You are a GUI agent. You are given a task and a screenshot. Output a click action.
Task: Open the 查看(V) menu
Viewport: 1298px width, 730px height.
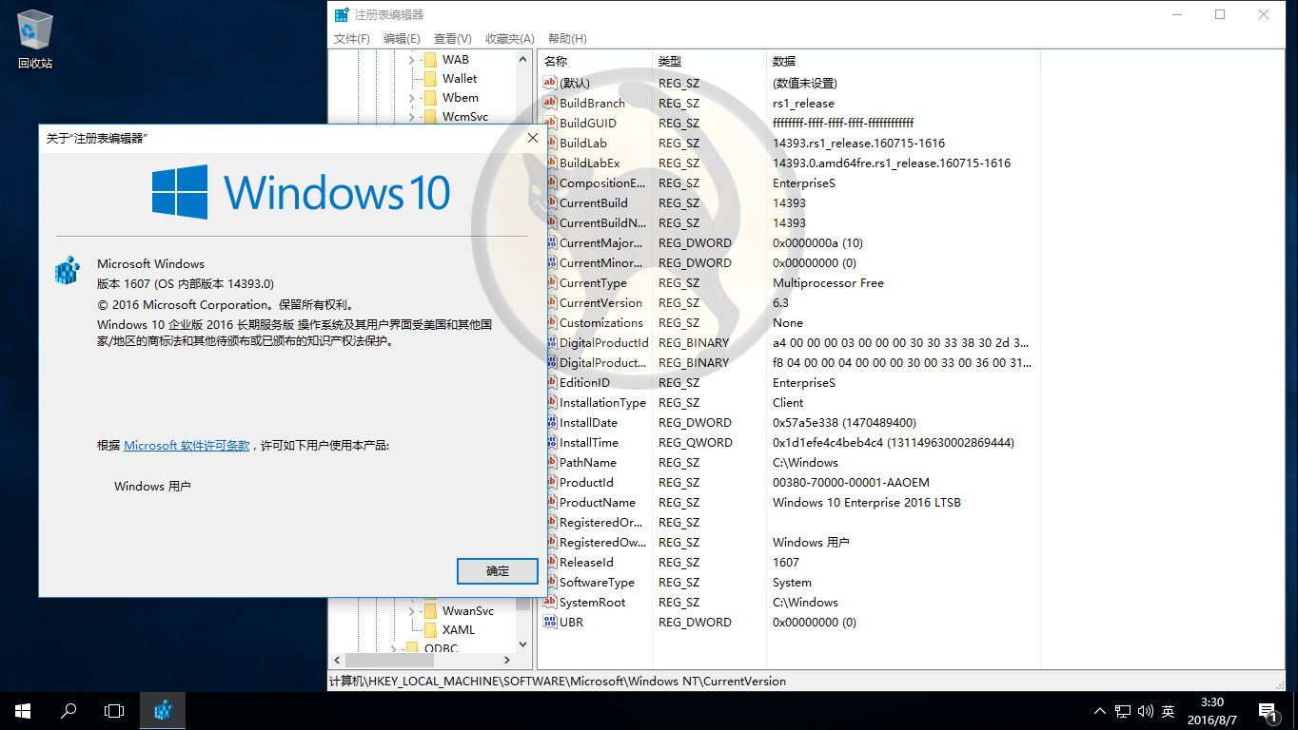453,38
